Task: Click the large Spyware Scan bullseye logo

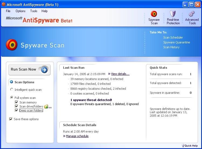Action: click(12, 45)
